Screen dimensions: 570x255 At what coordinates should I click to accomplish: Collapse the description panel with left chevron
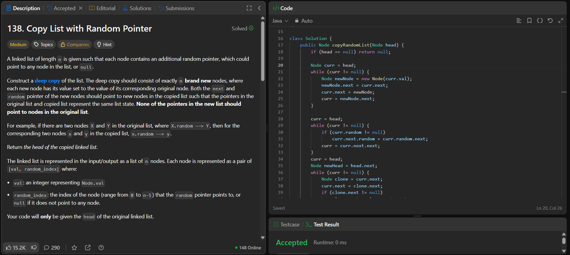[259, 9]
